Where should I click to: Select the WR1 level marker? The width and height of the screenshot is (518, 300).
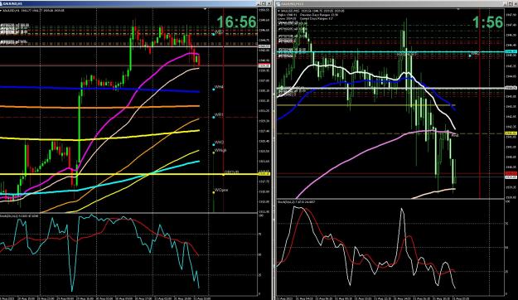(218, 115)
